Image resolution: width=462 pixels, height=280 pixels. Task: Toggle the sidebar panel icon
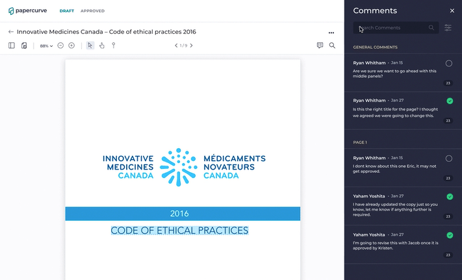[x=12, y=45]
